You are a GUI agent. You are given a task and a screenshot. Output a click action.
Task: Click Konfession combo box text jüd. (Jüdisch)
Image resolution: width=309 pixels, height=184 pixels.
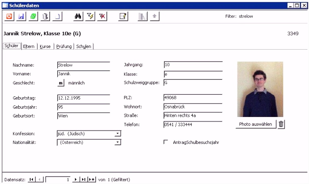[x=71, y=134]
